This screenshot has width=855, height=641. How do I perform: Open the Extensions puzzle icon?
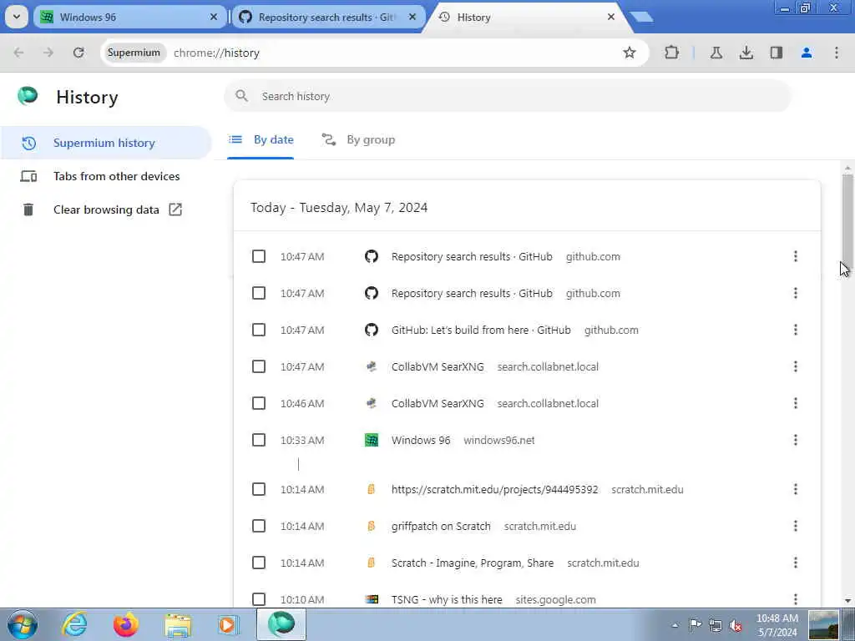tap(672, 53)
